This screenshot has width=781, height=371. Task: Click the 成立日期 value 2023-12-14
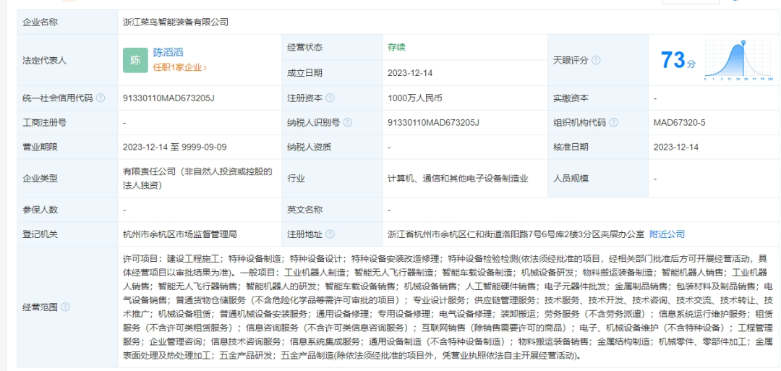(x=410, y=73)
